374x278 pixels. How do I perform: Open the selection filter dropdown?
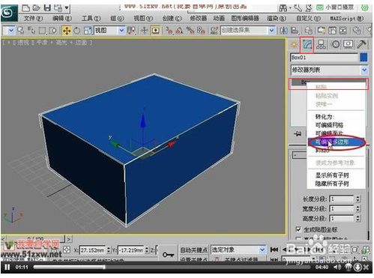pyautogui.click(x=10, y=31)
